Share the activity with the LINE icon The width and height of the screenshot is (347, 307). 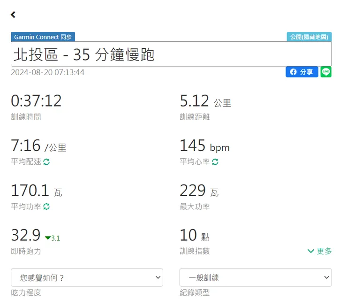[326, 72]
